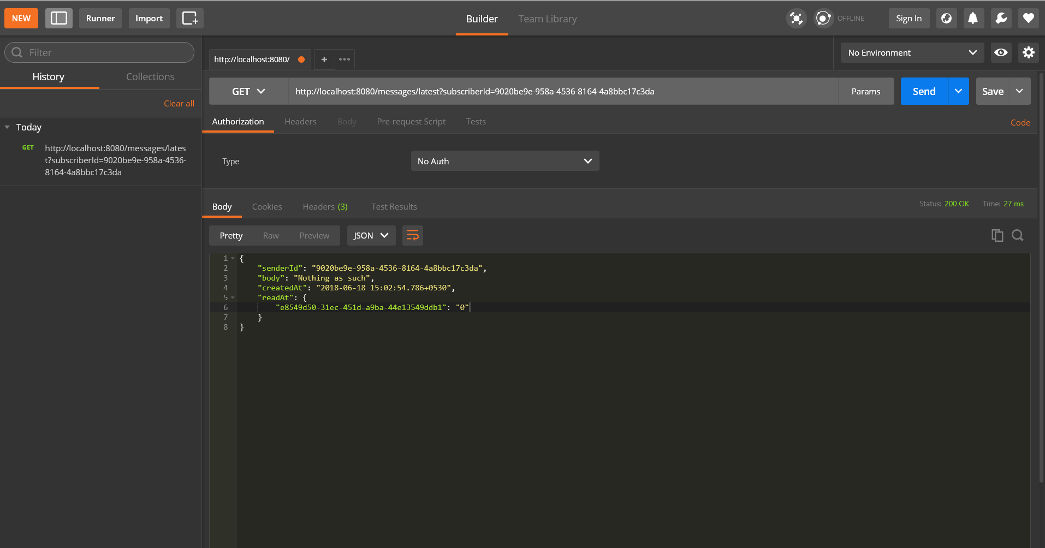Open the No Environment dropdown
The height and width of the screenshot is (548, 1045).
(x=912, y=52)
